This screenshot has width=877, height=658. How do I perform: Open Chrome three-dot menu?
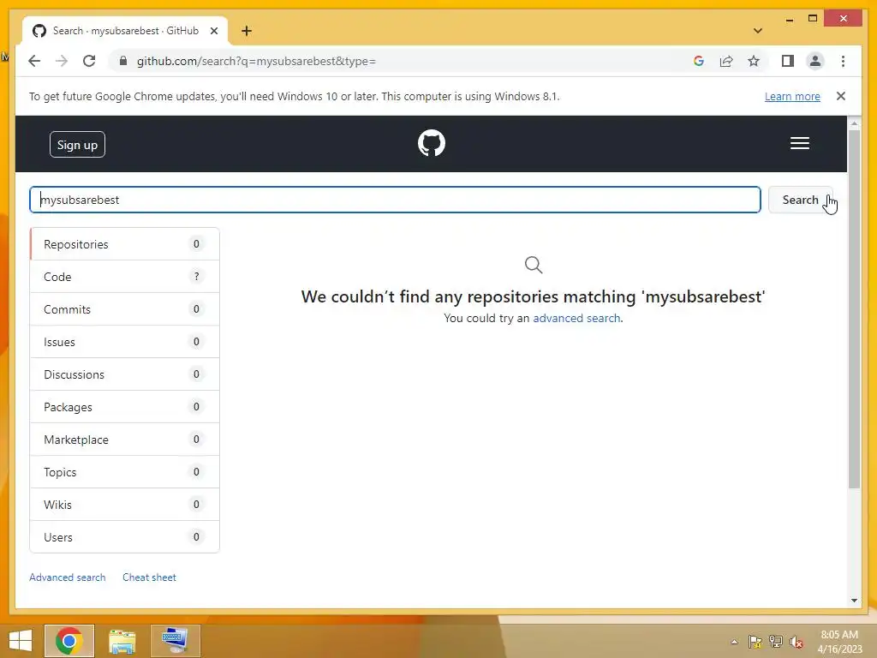pyautogui.click(x=843, y=61)
